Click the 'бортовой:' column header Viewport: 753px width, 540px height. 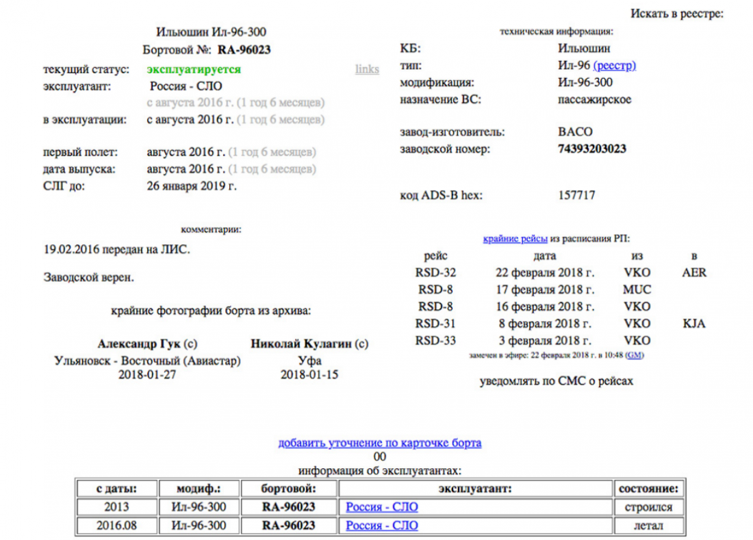click(x=289, y=489)
